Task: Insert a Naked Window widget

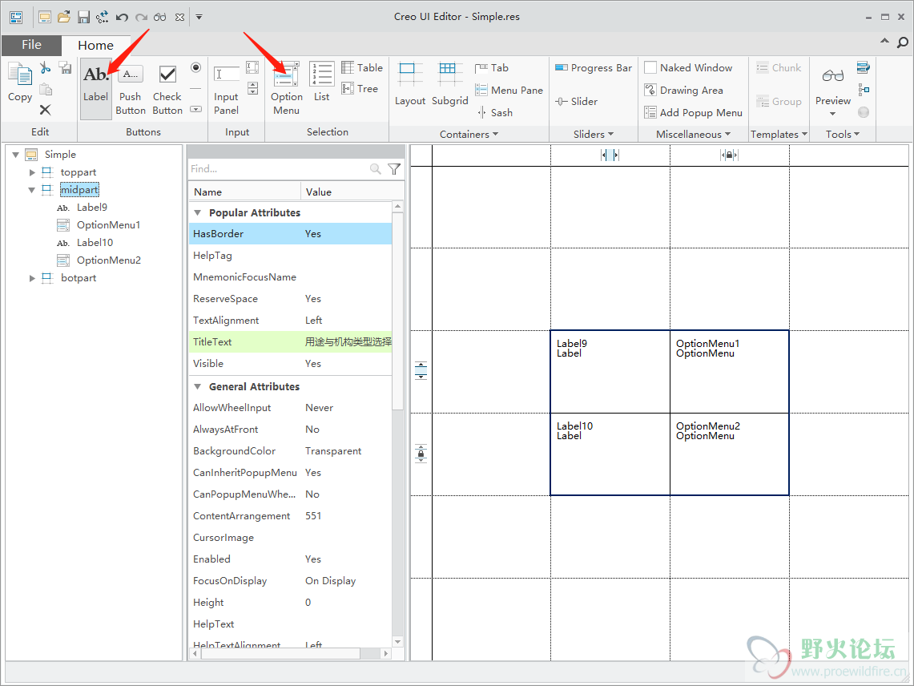Action: (x=688, y=67)
